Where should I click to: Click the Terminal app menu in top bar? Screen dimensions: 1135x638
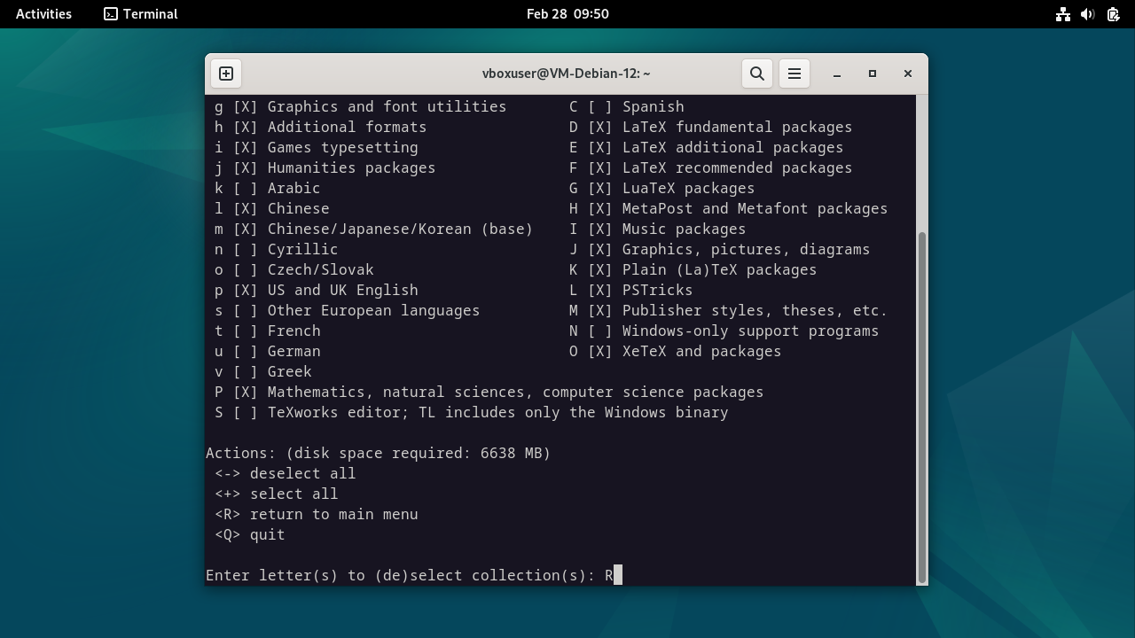pos(141,13)
